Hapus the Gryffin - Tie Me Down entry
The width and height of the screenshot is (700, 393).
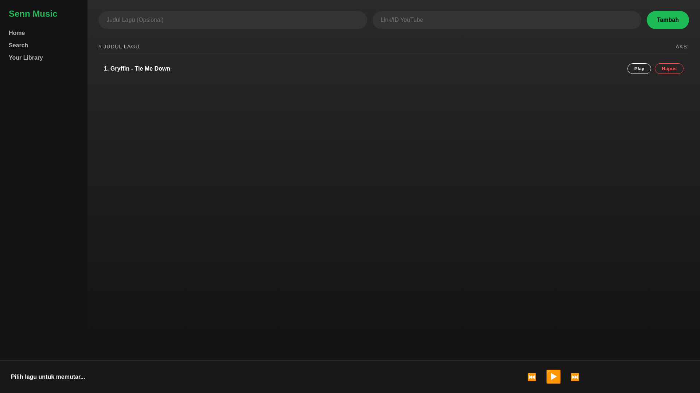(x=669, y=69)
